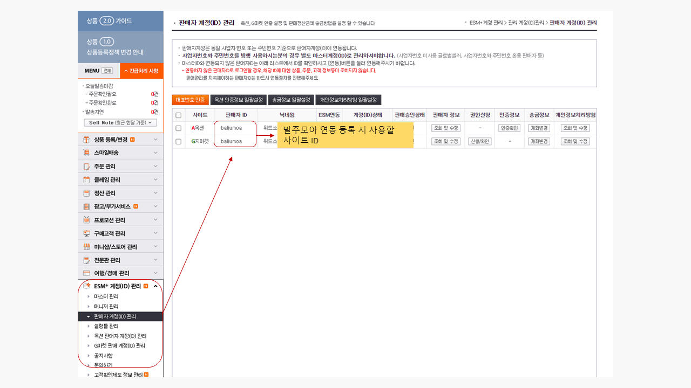Check the select-all checkbox in table header
Screen dimensions: 691x388
tap(178, 115)
